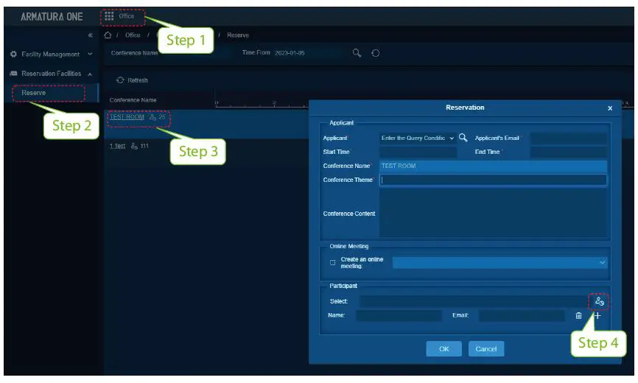Click the ARMATURA ONE logo
This screenshot has height=383, width=638.
click(52, 17)
